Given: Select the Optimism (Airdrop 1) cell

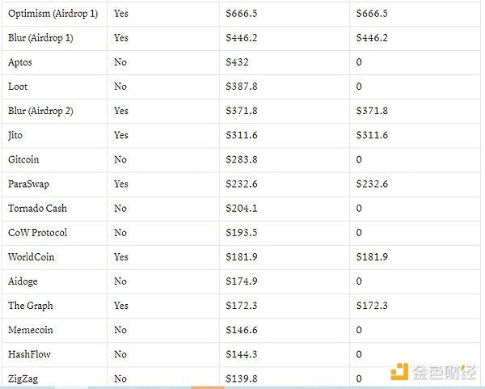Looking at the screenshot, I should pos(53,14).
